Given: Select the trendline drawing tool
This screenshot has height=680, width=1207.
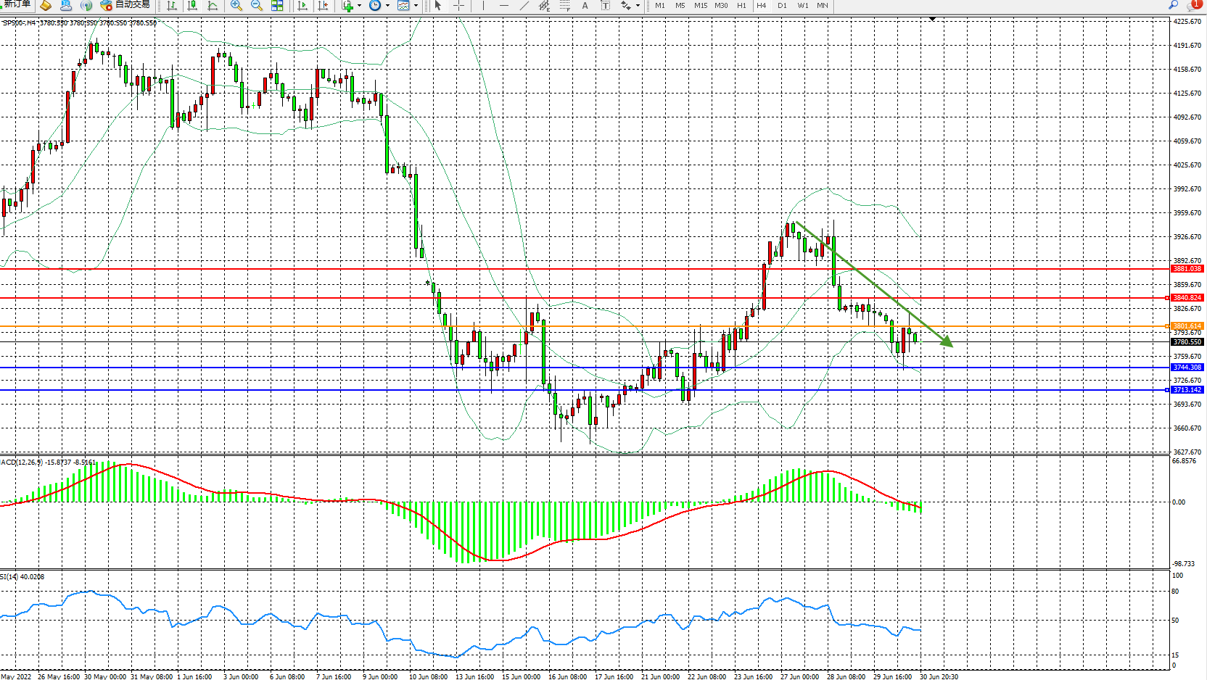Looking at the screenshot, I should 524,6.
